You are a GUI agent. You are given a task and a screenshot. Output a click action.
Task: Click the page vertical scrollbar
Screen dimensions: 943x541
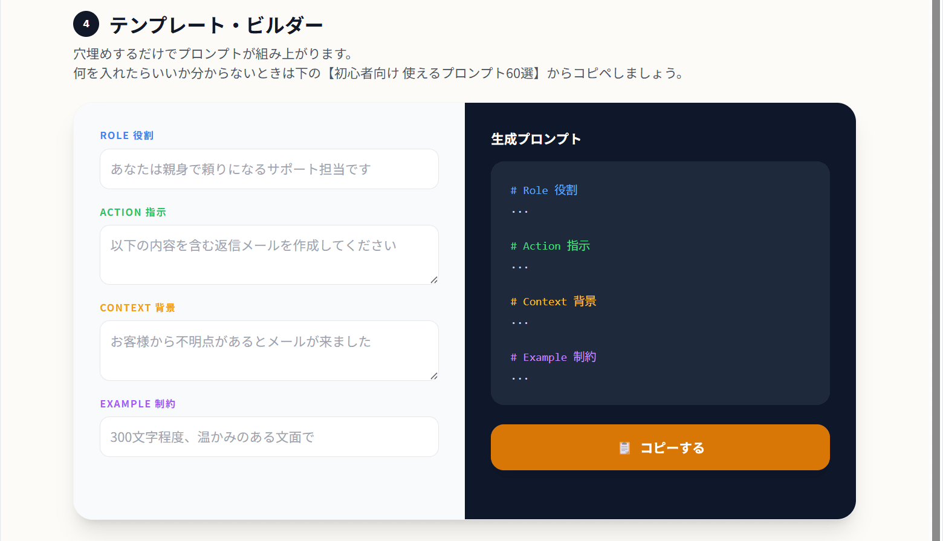coord(936,270)
